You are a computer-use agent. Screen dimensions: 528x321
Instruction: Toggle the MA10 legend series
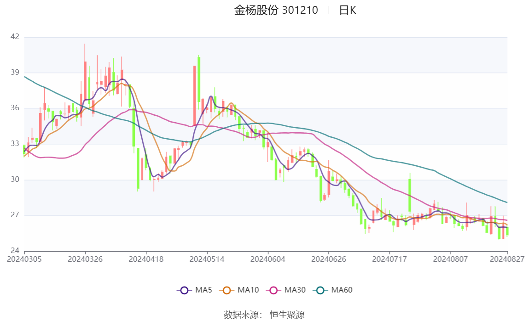click(239, 290)
